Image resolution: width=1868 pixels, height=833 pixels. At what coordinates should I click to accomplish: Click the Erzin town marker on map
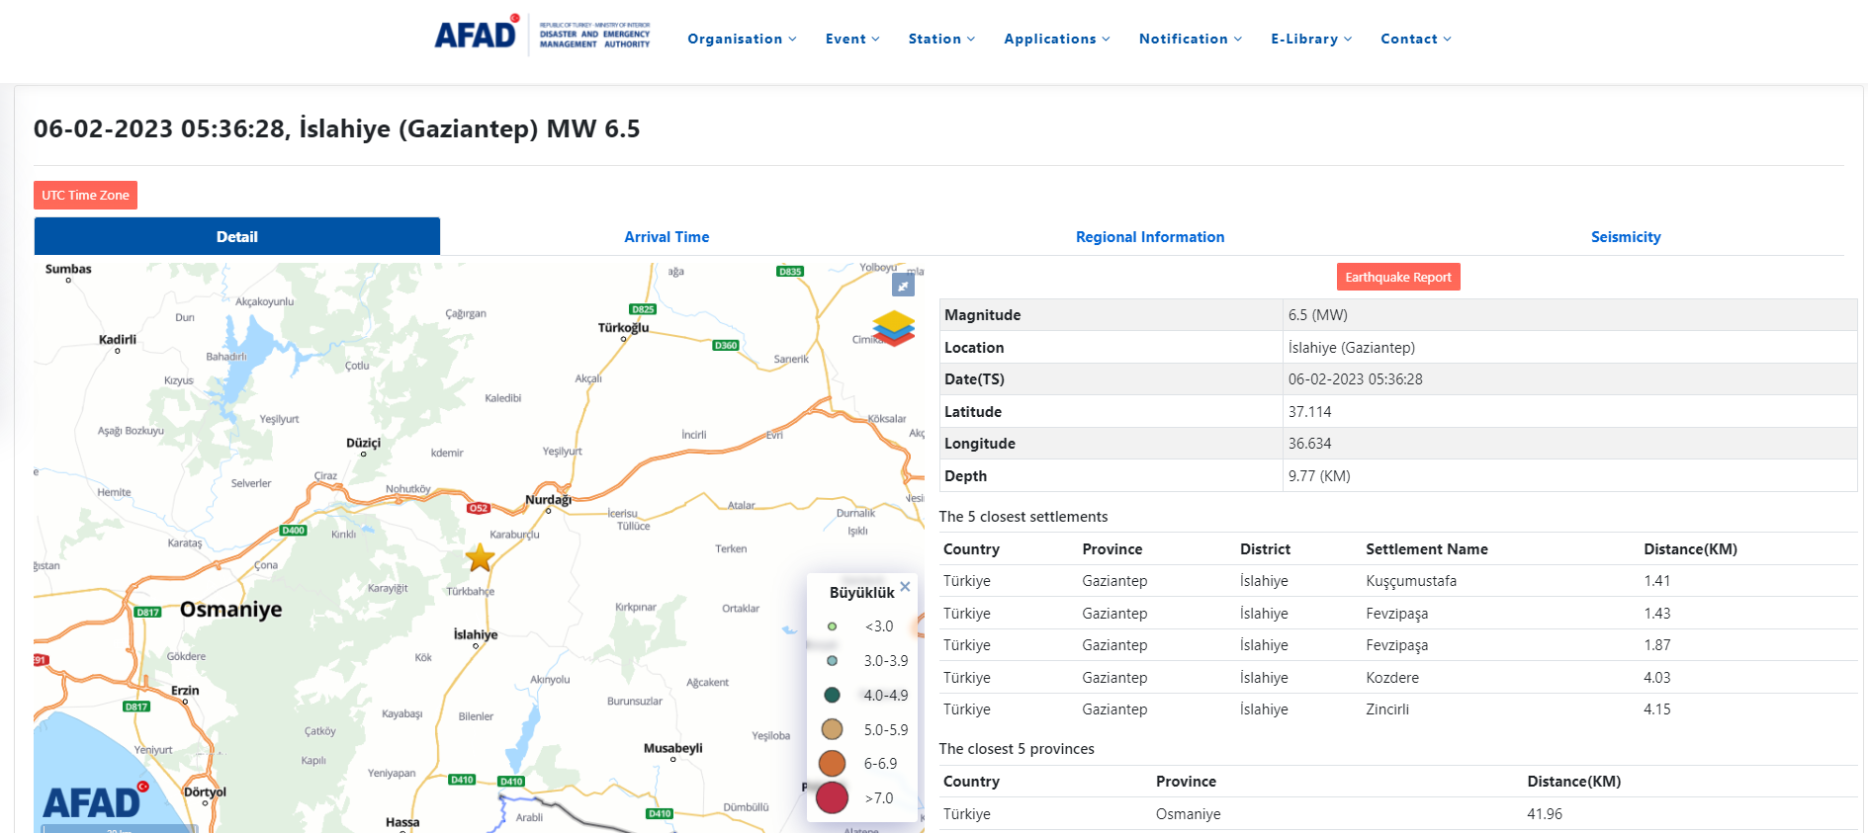click(x=185, y=702)
